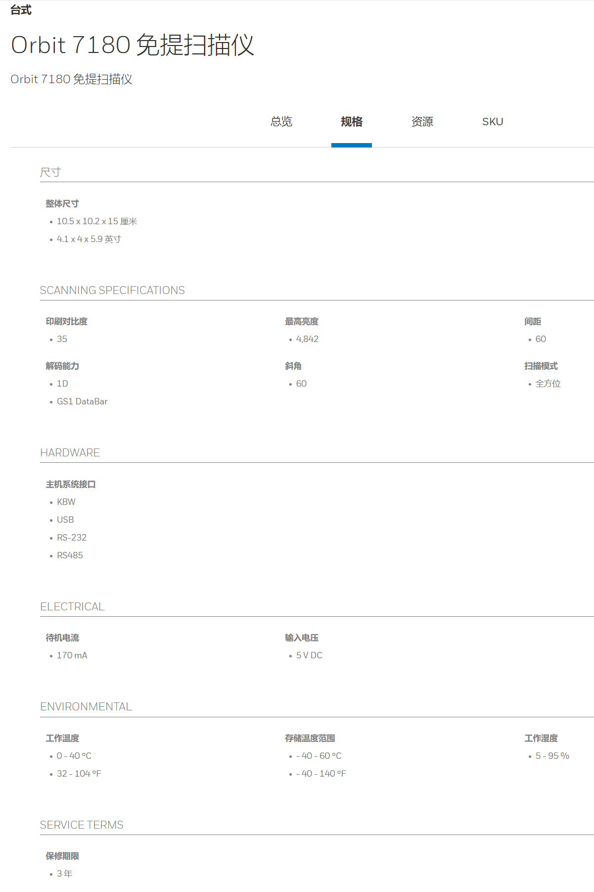Click the ELECTRICAL section heading

tap(72, 607)
